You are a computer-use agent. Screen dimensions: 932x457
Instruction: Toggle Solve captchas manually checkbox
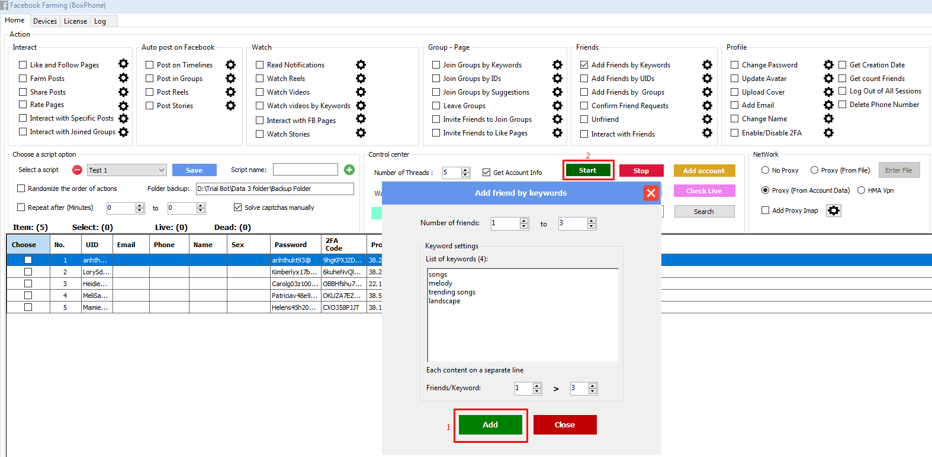point(237,207)
